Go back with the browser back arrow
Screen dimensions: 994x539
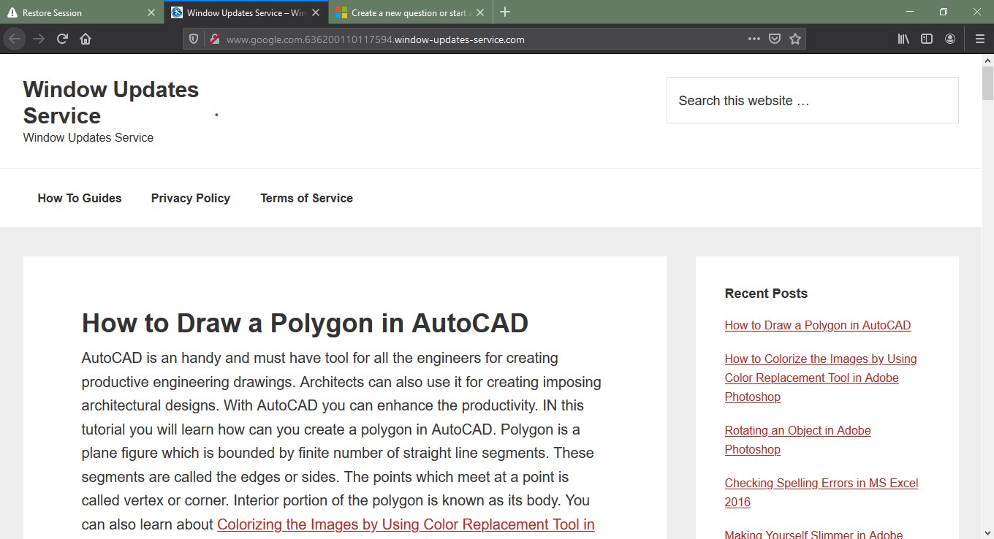pyautogui.click(x=14, y=39)
